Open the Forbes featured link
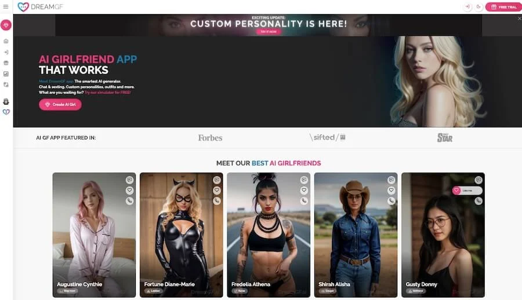This screenshot has height=300, width=522. coord(210,138)
